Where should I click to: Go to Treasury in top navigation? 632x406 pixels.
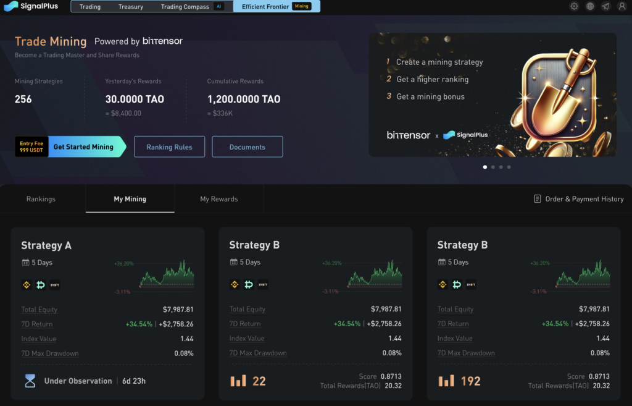click(x=131, y=7)
